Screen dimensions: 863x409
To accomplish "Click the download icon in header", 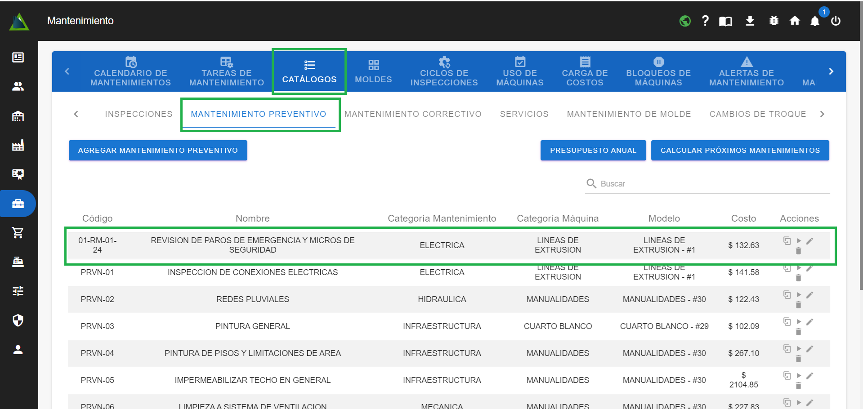I will pyautogui.click(x=750, y=21).
